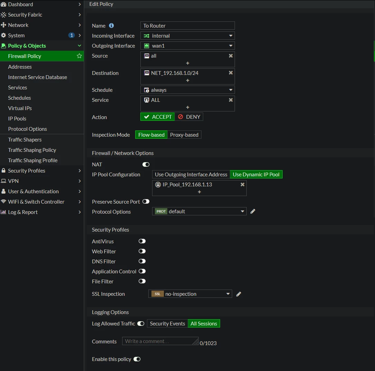Viewport: 375px width, 371px height.
Task: Open IP Pools in the sidebar
Action: (x=17, y=119)
